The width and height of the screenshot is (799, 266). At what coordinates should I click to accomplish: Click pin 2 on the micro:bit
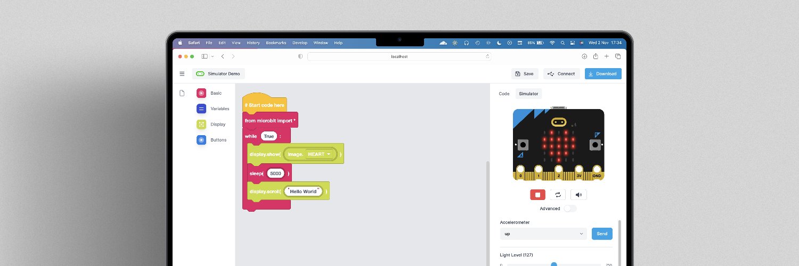click(x=558, y=173)
